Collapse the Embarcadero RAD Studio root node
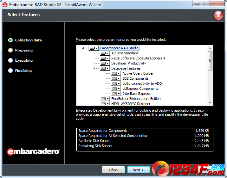227x178 pixels. [83, 48]
